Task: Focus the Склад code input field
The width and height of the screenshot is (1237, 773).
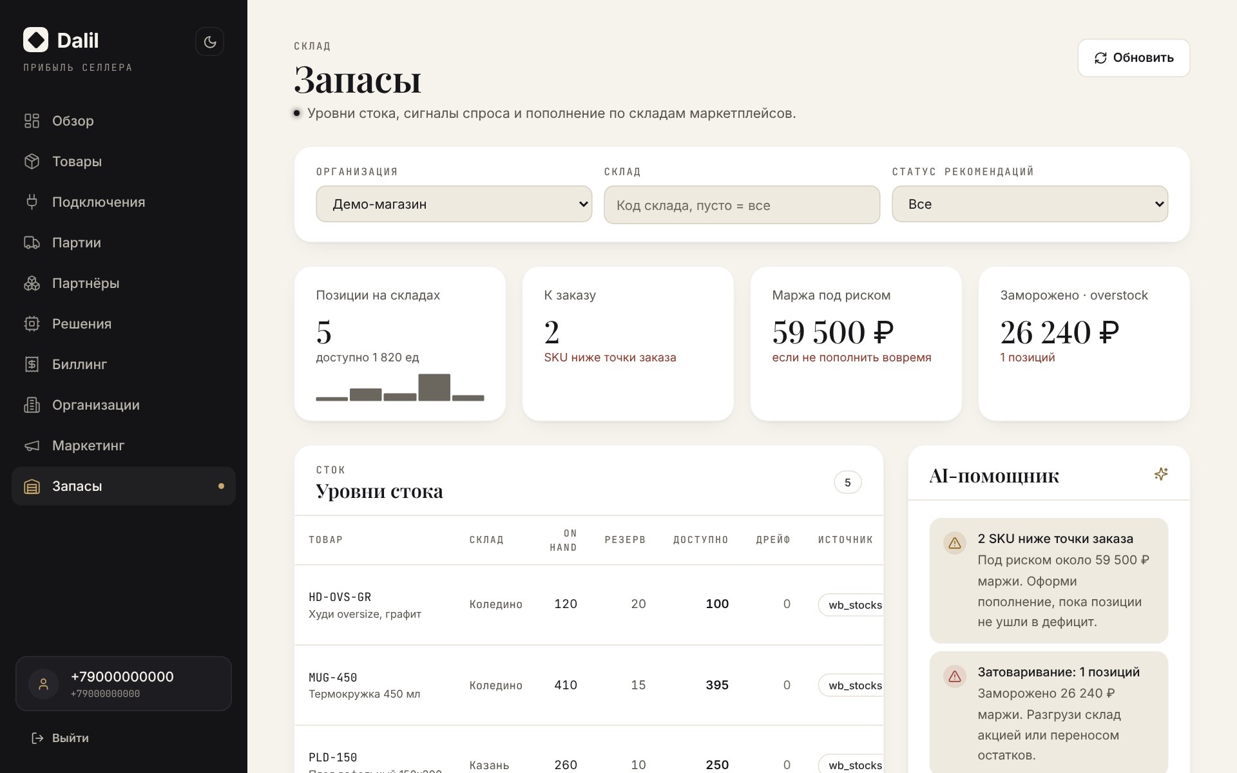Action: coord(742,205)
